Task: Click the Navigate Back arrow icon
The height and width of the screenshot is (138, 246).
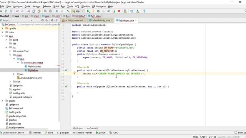Action: pyautogui.click(x=57, y=11)
